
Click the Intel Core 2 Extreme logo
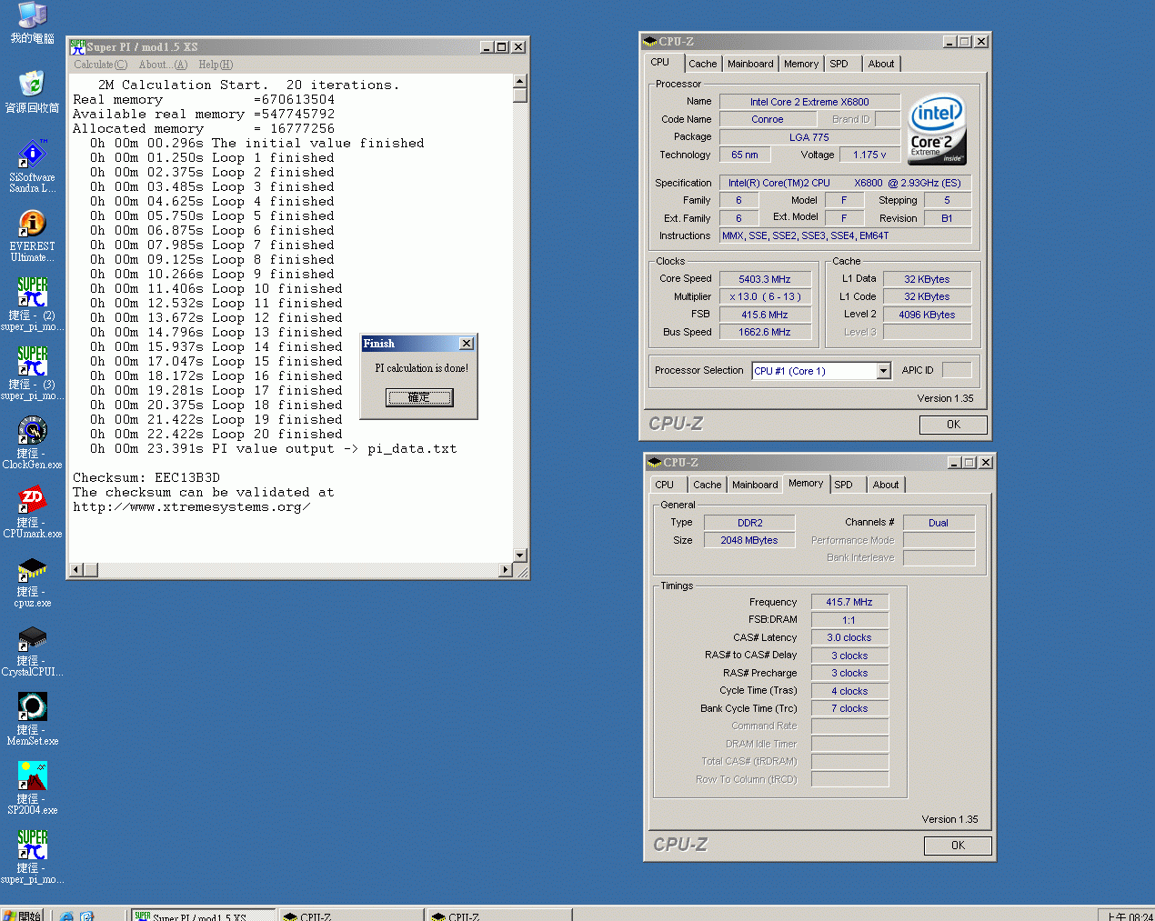[937, 129]
